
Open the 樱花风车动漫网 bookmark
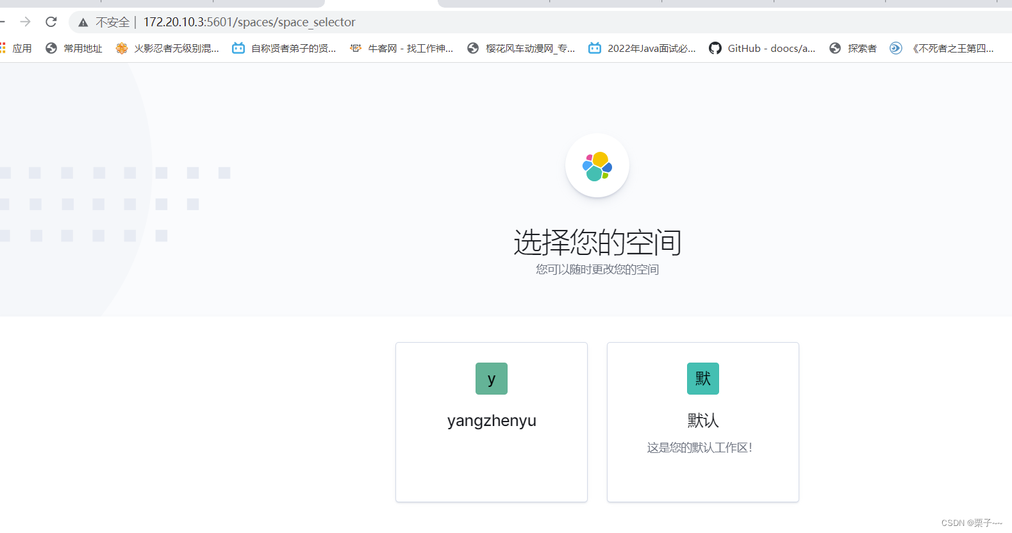coord(521,48)
